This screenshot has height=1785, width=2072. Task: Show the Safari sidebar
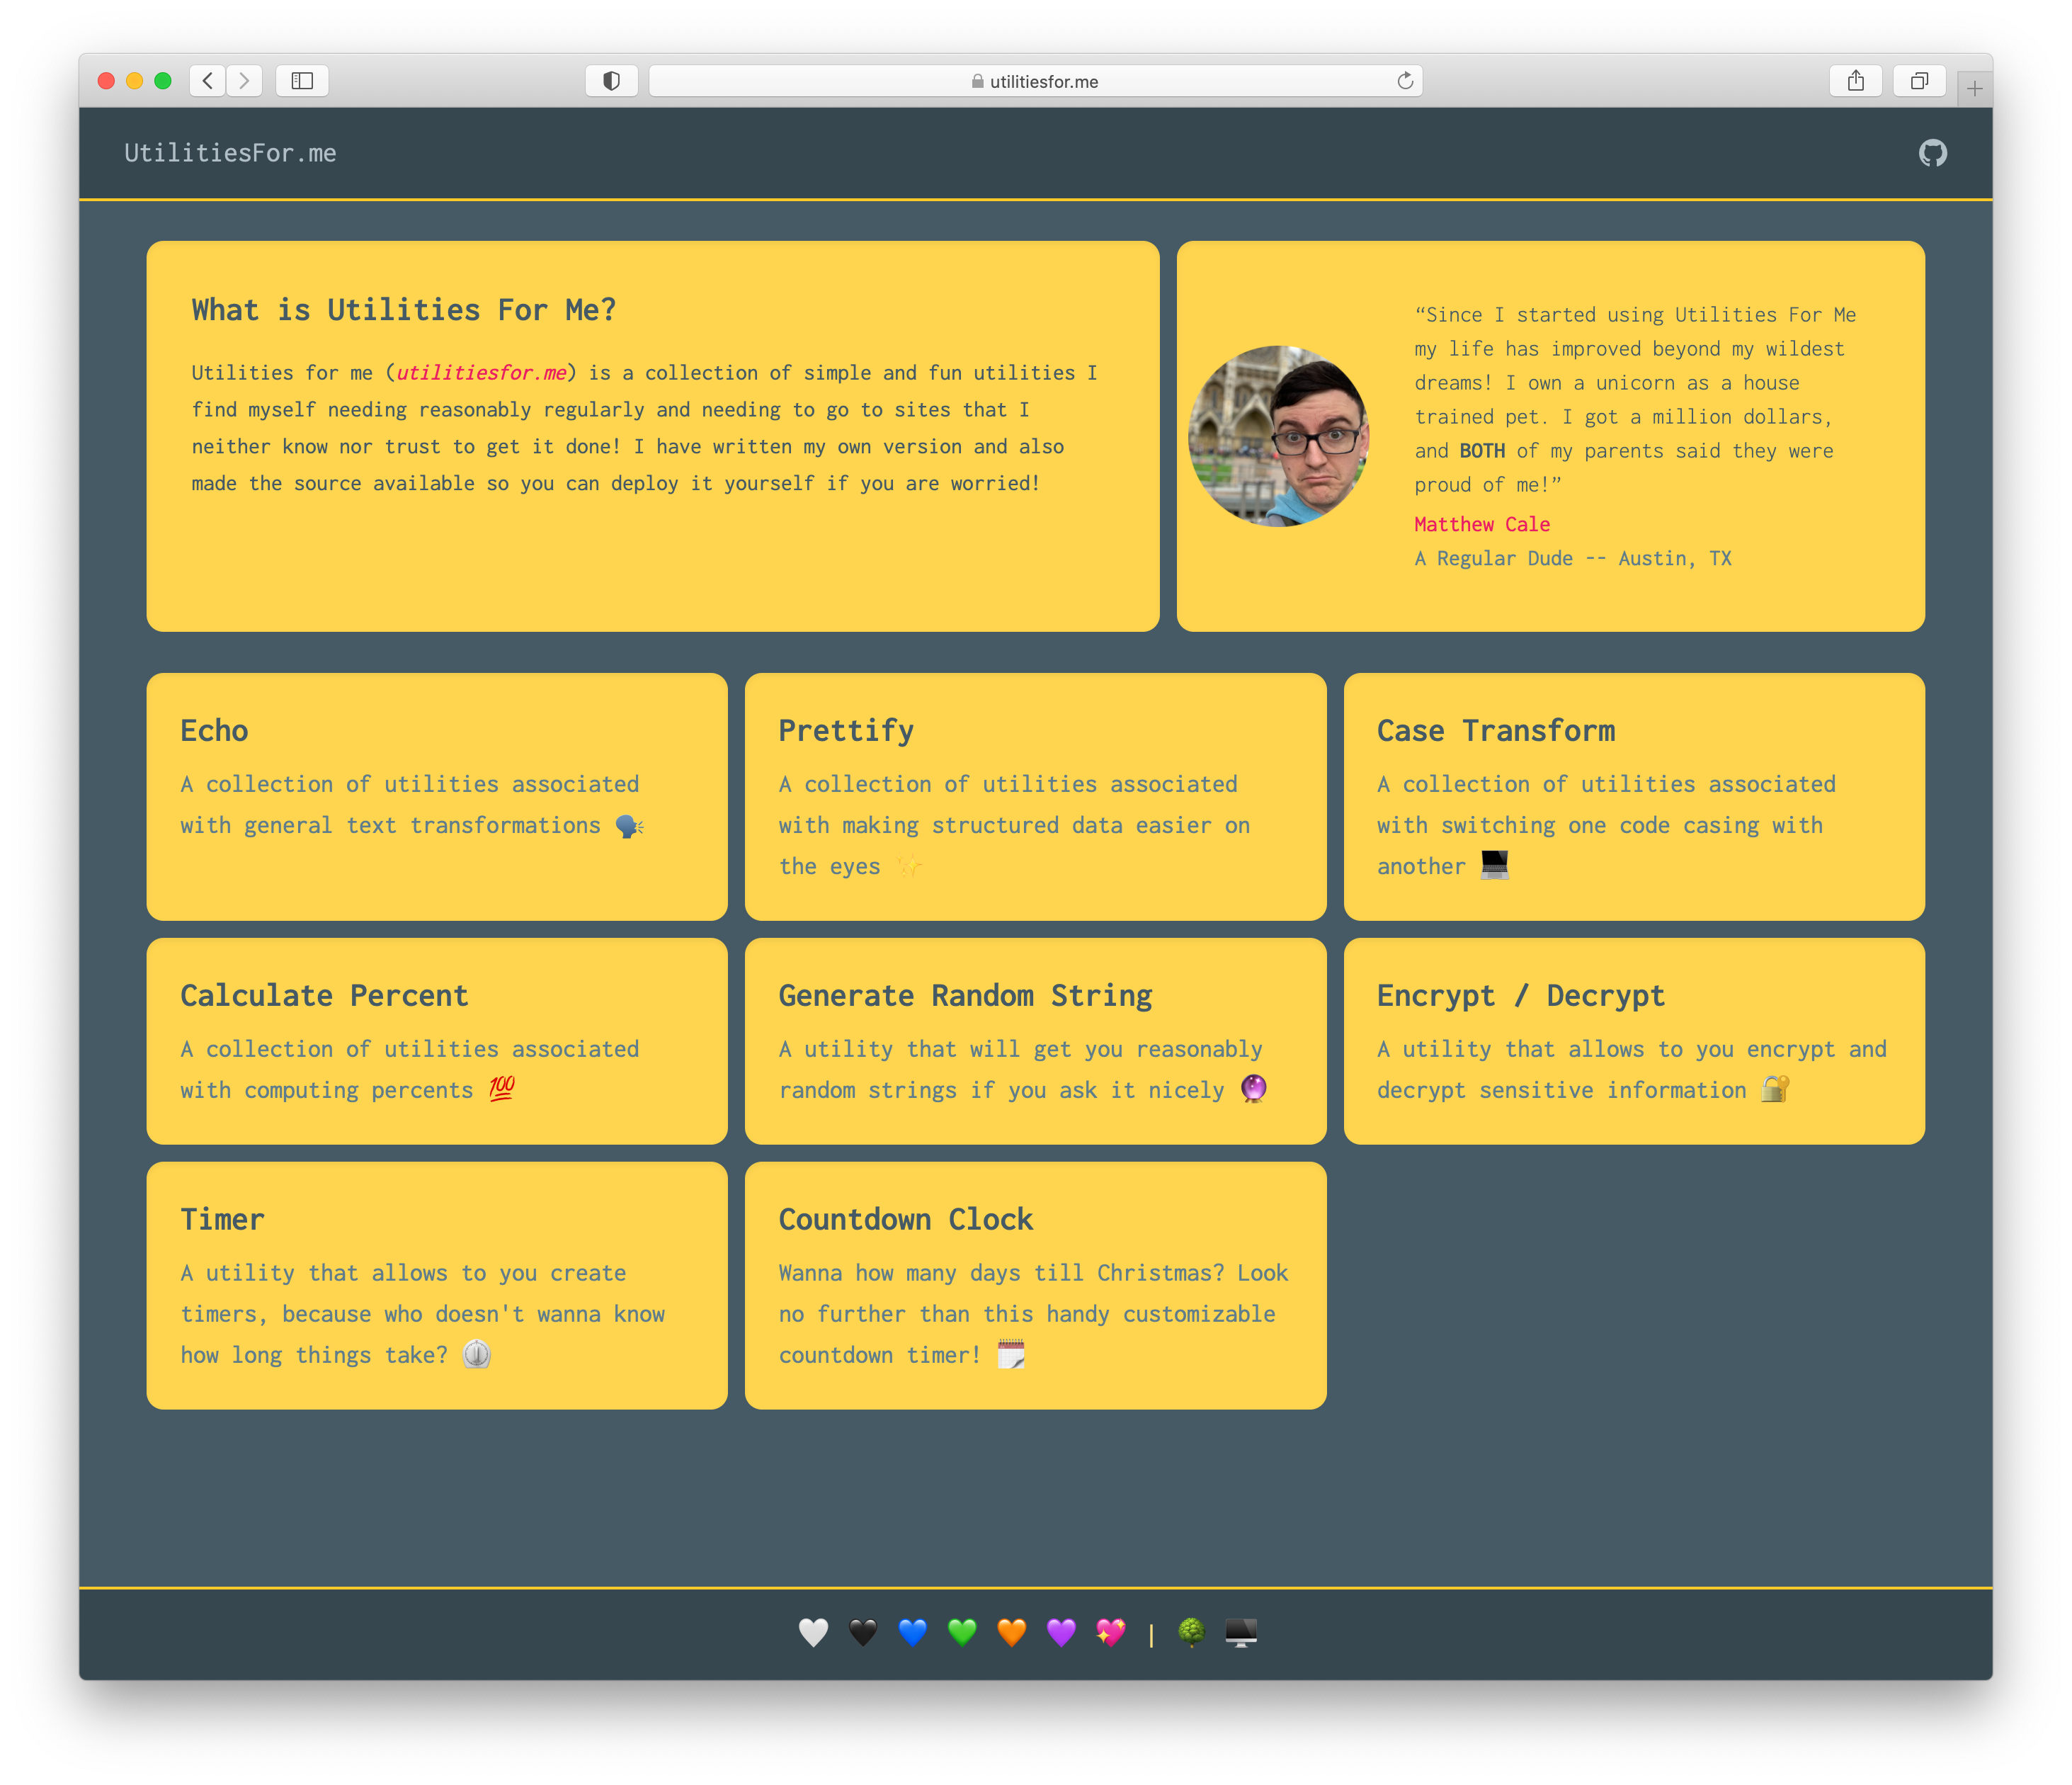coord(302,81)
